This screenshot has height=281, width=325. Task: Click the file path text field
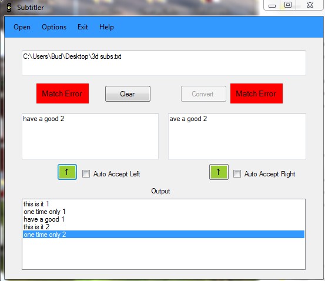click(x=164, y=63)
